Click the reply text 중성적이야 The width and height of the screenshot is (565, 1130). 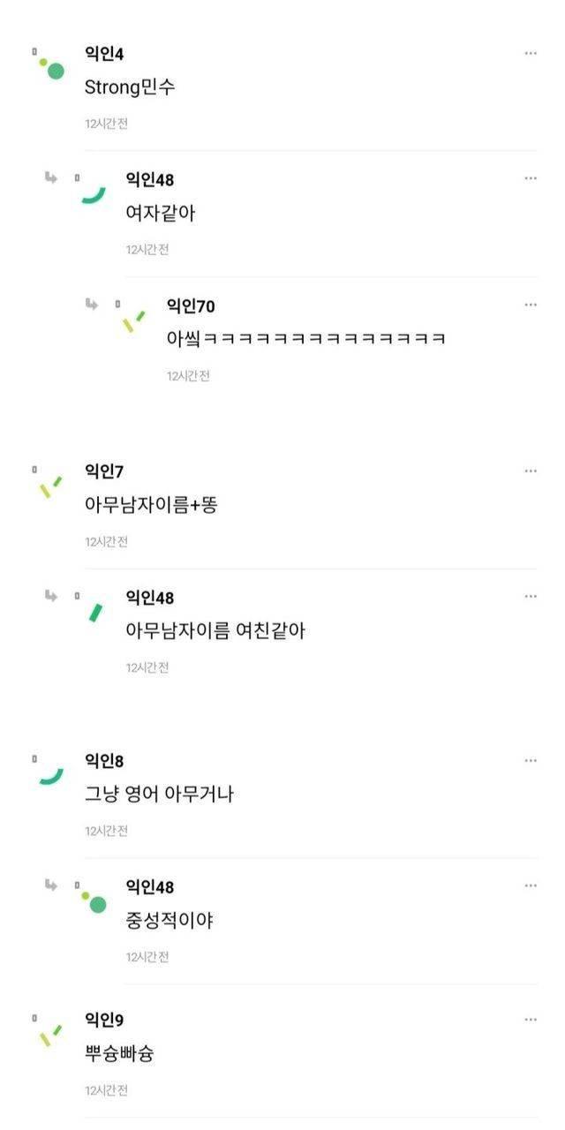[169, 921]
